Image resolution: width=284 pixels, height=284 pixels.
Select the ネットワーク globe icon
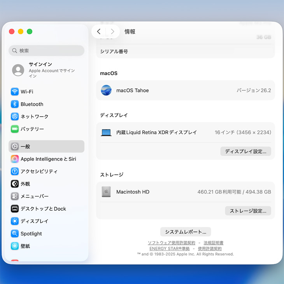(15, 117)
